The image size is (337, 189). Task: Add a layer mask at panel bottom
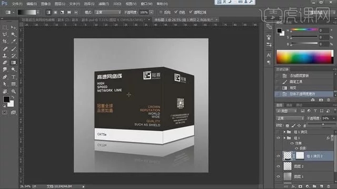[x=301, y=186]
